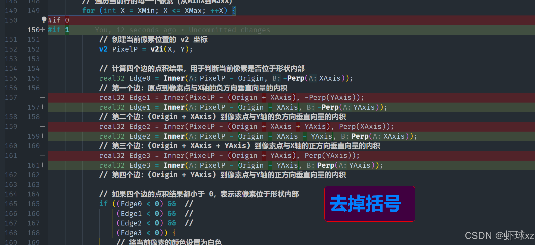Screen dimensions: 535x245
Task: Click 'Edge3' on the added green line 161+
Action: click(x=140, y=165)
